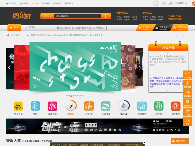The height and width of the screenshot is (146, 195).
Task: Click 找牛人 under 设计师入口
Action: pyautogui.click(x=119, y=17)
